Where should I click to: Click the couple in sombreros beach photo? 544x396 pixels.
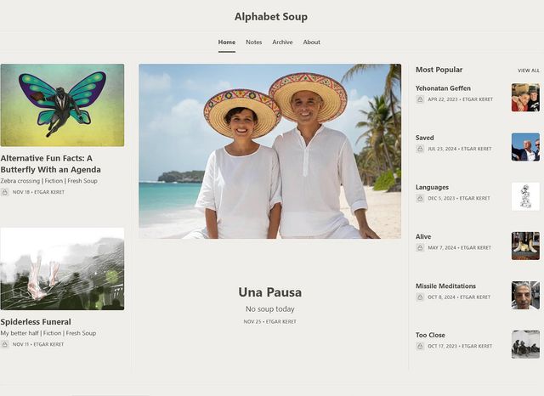tap(269, 151)
